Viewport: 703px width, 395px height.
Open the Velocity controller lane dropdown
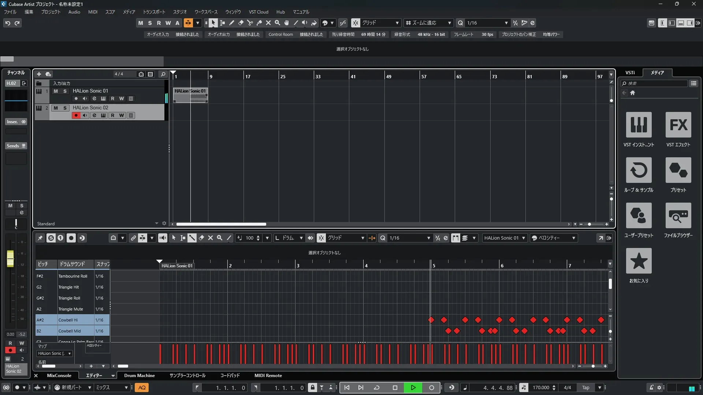(x=573, y=238)
